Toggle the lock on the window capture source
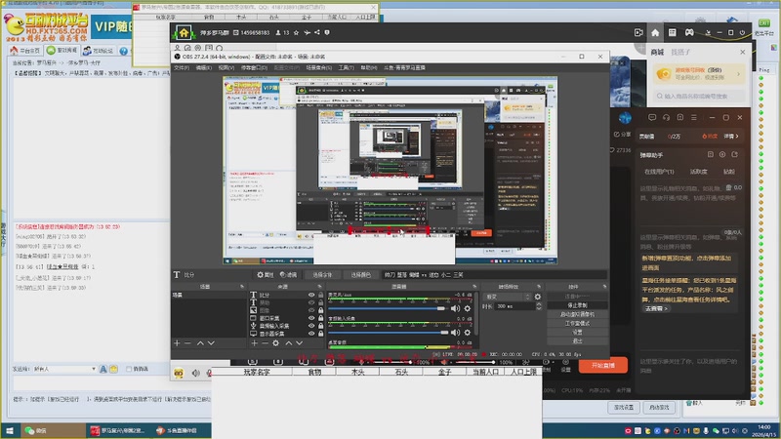Image resolution: width=781 pixels, height=439 pixels. 321,318
